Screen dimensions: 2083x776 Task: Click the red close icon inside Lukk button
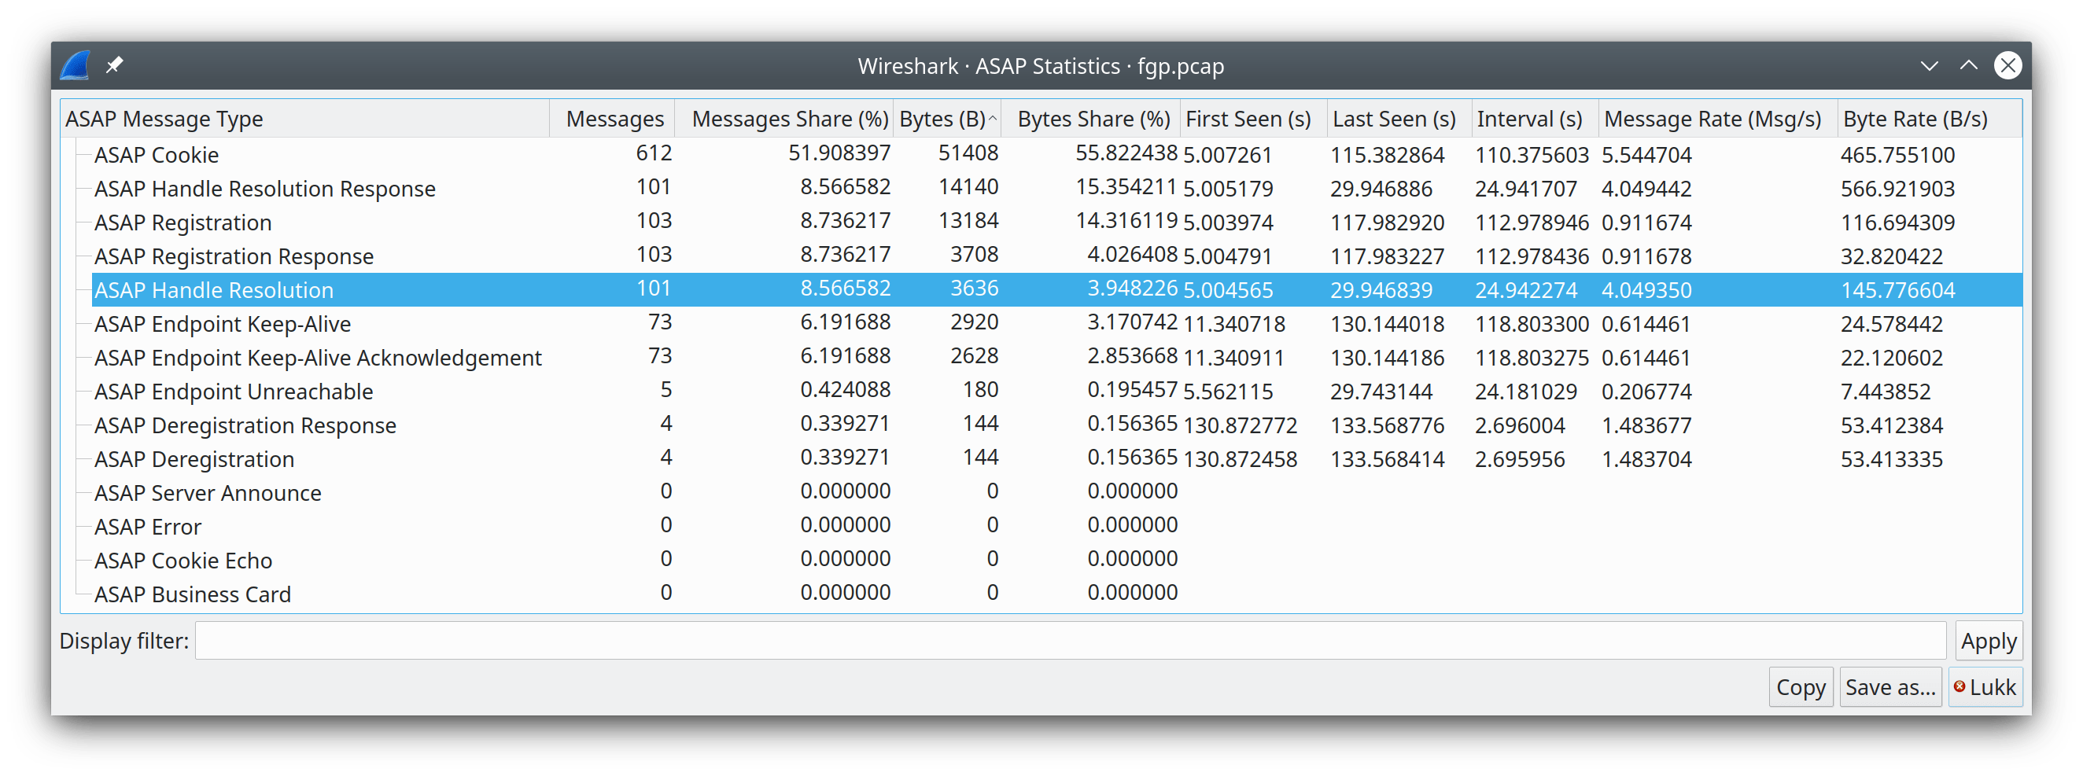[x=1959, y=686]
